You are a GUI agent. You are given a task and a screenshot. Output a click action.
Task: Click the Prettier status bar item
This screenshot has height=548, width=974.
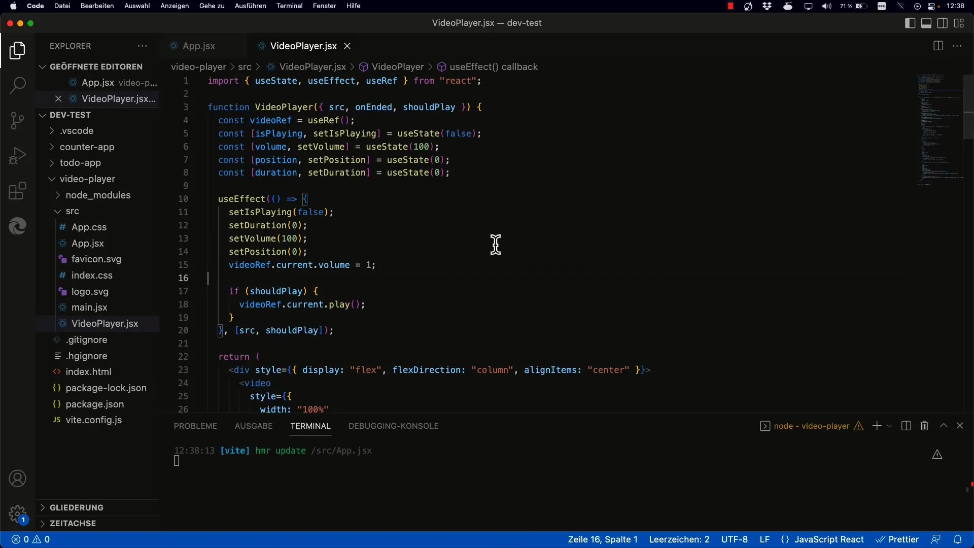click(898, 539)
